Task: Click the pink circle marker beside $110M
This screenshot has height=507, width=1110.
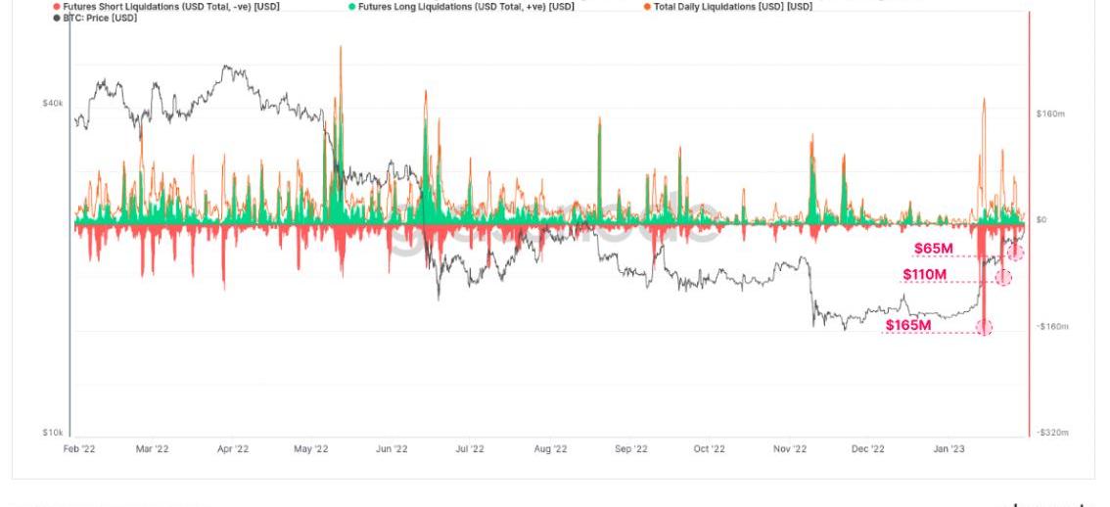Action: [x=1003, y=277]
